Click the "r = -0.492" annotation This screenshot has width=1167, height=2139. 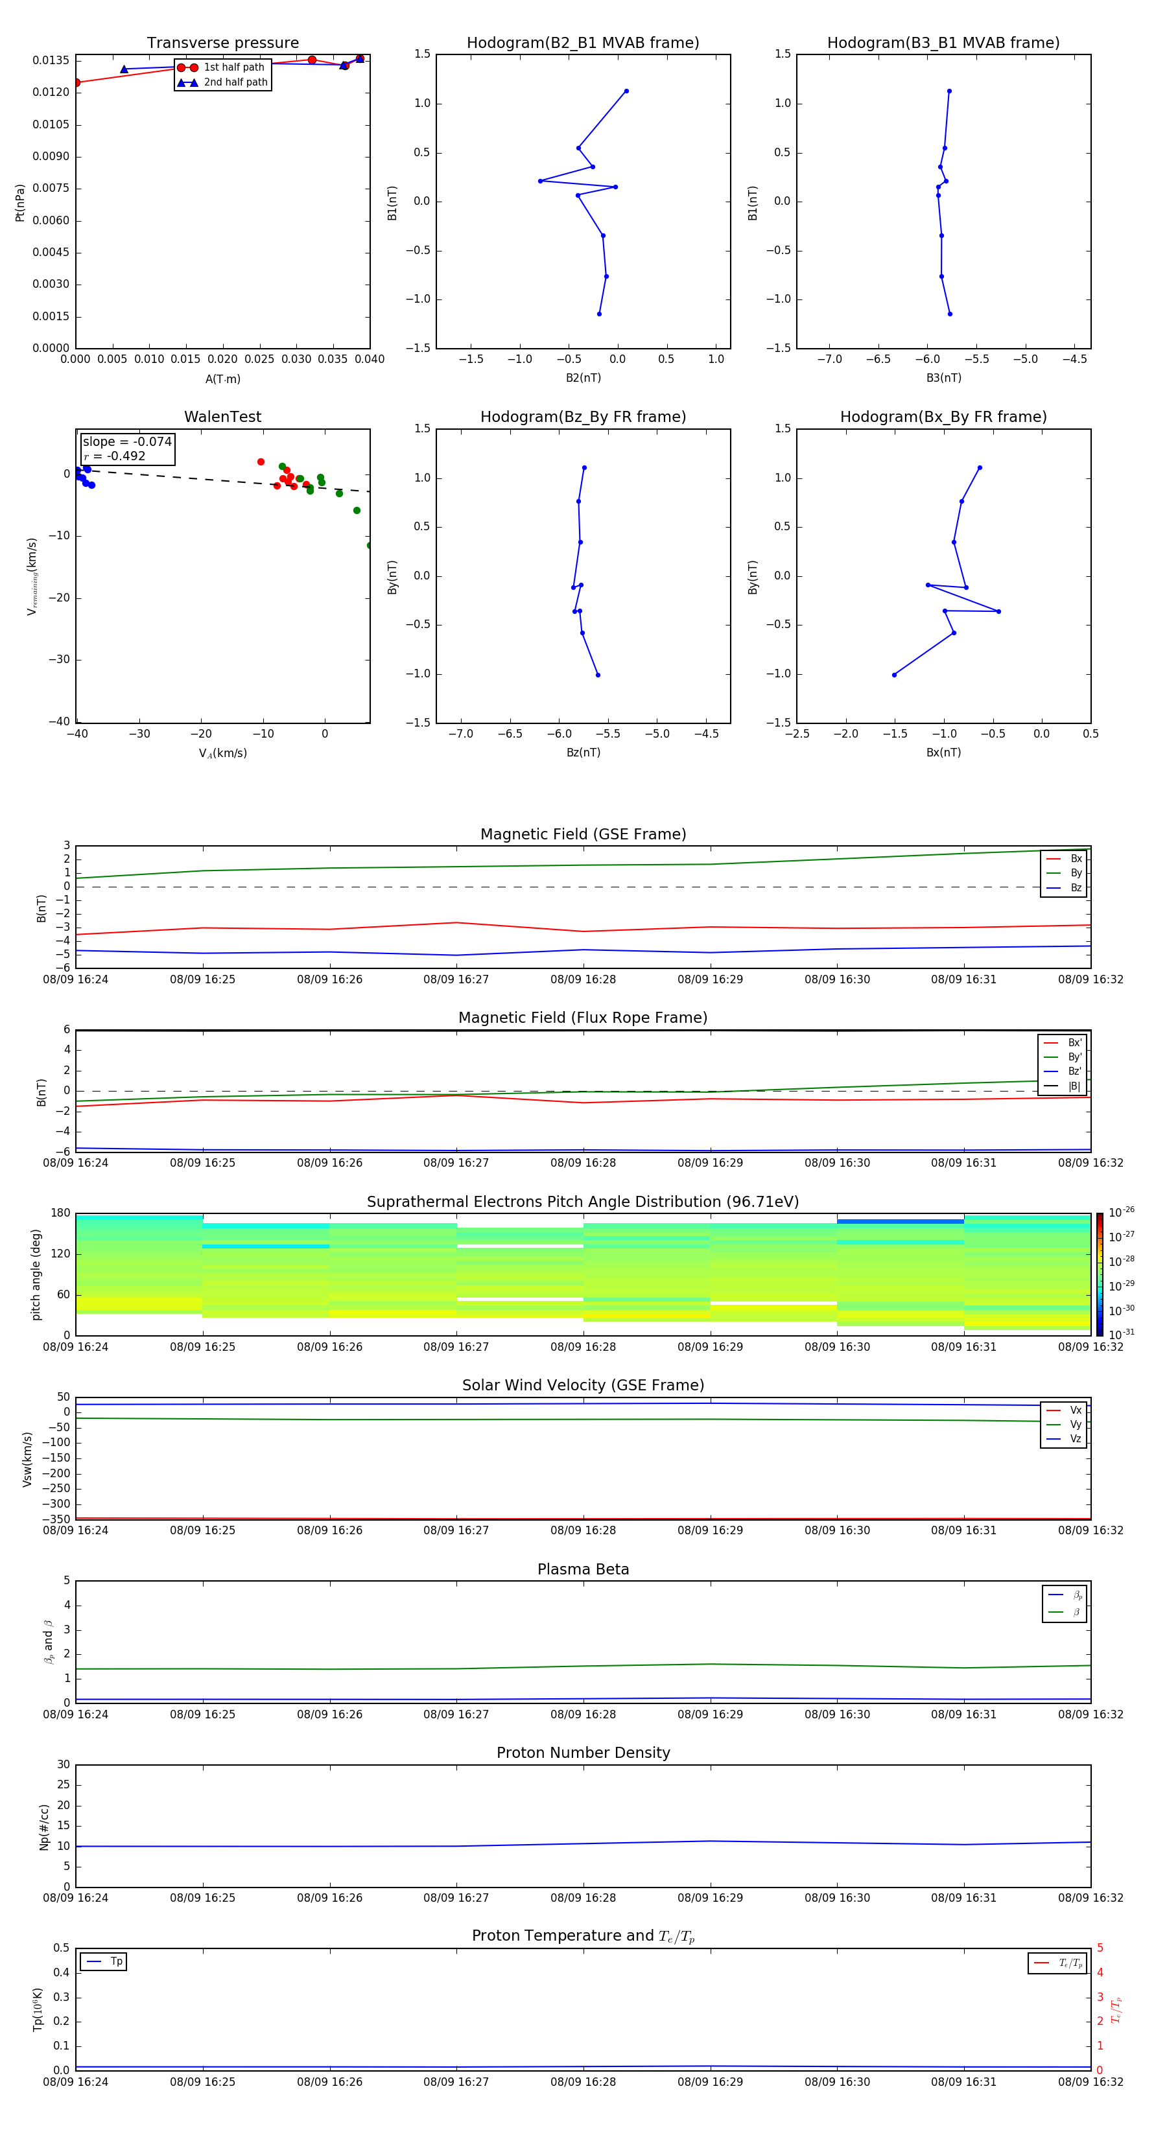tap(115, 456)
